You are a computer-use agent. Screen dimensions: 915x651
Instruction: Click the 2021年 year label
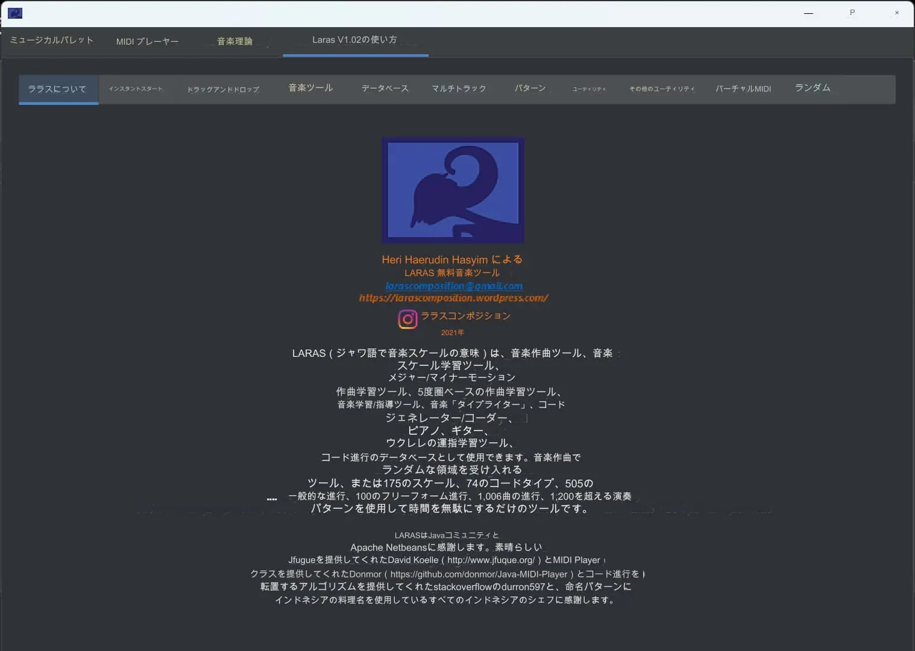[453, 333]
